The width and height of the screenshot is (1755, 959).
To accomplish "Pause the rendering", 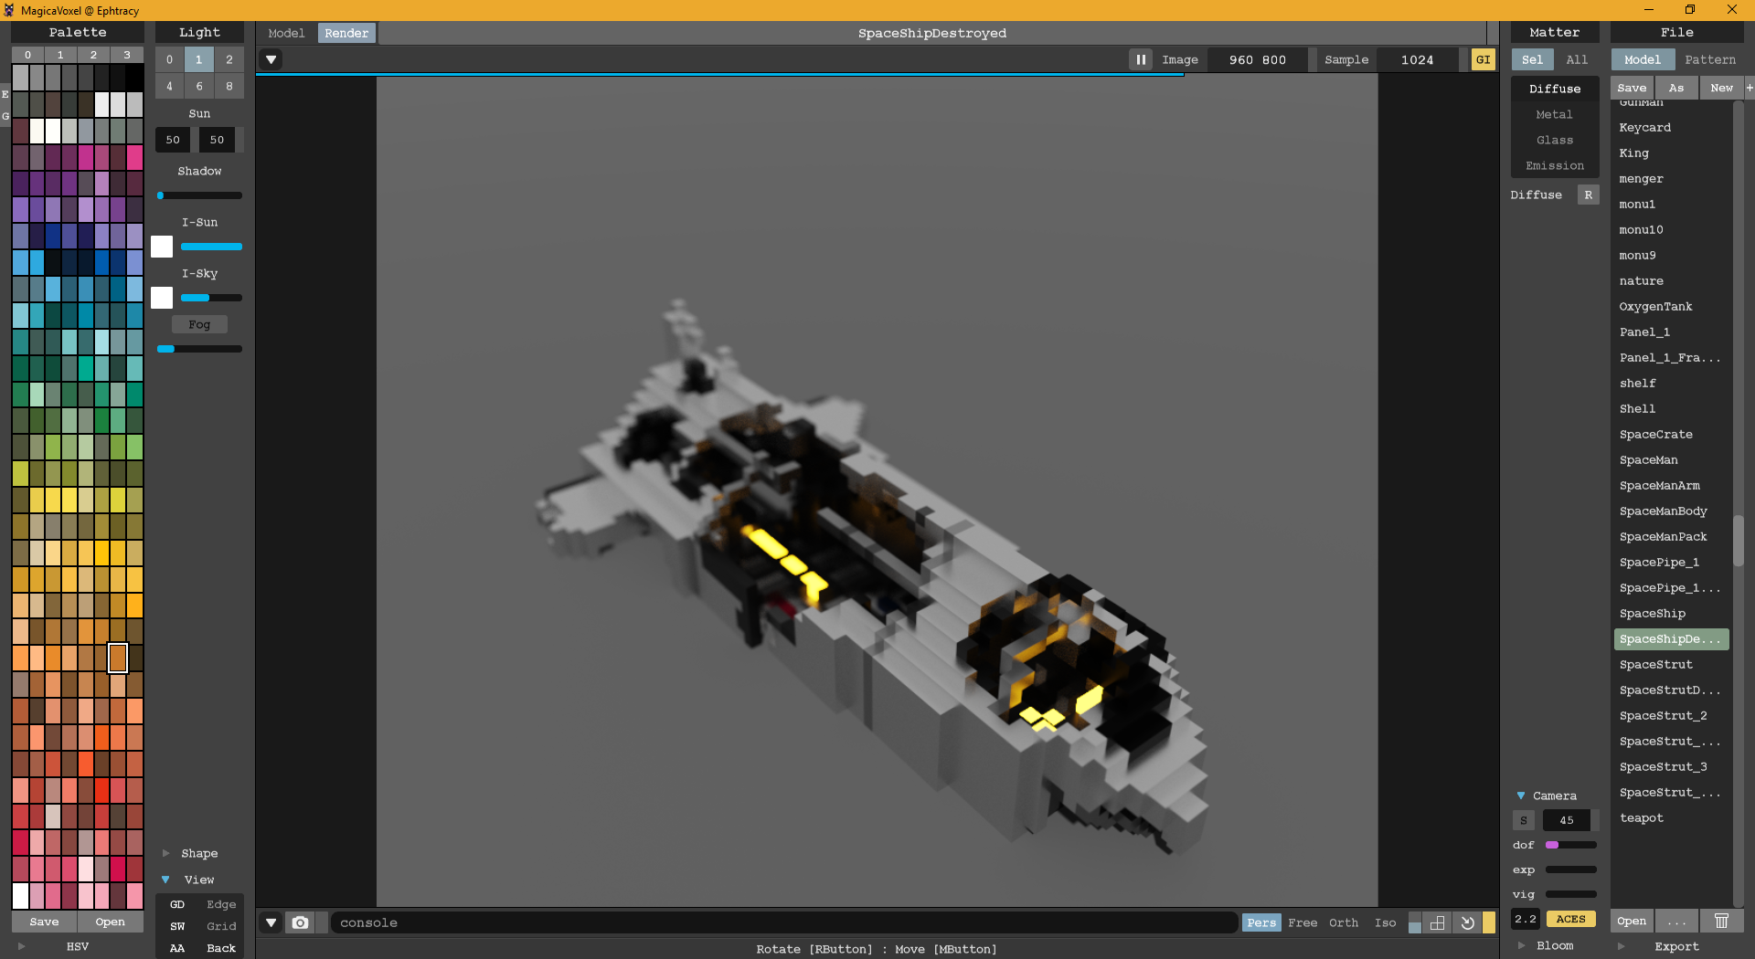I will 1140,60.
